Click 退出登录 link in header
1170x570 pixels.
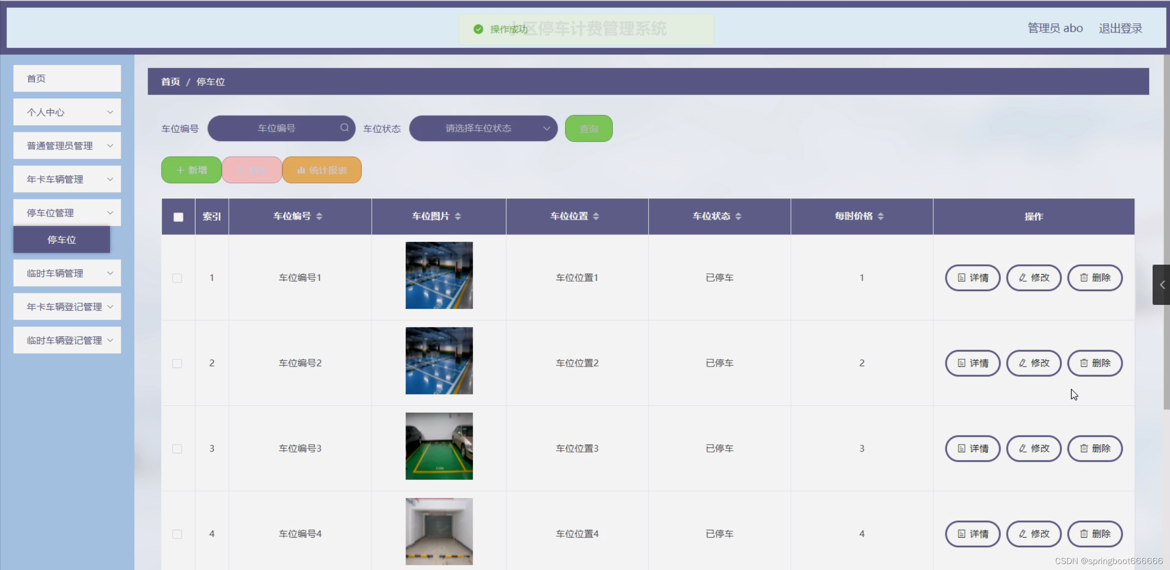1120,28
